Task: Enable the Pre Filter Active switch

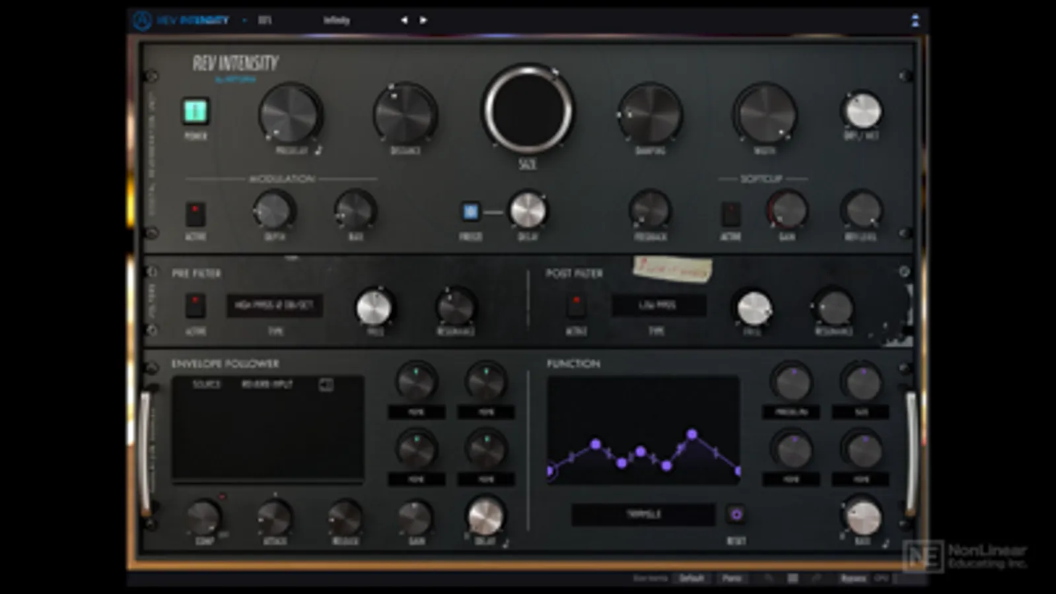Action: [x=195, y=306]
